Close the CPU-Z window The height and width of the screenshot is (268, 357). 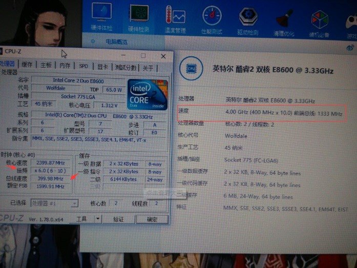163,56
